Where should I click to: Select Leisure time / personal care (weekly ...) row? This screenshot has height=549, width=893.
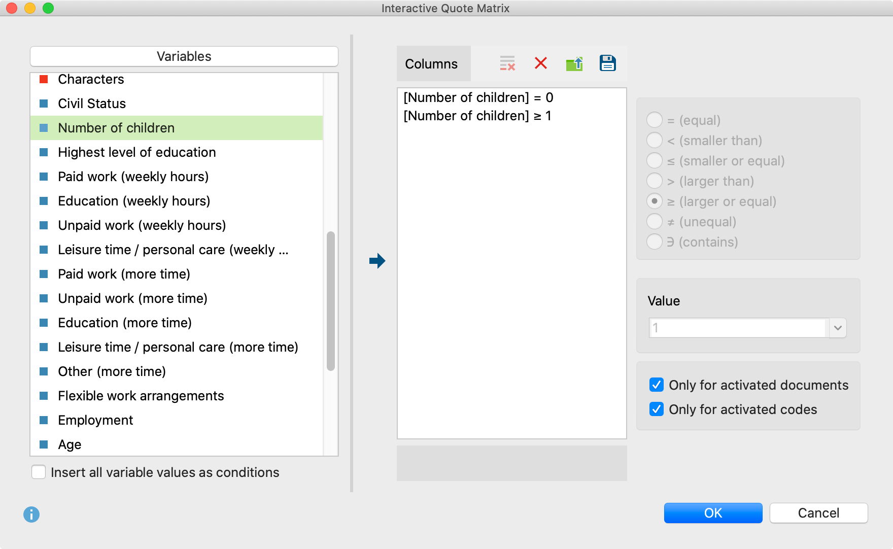(177, 250)
